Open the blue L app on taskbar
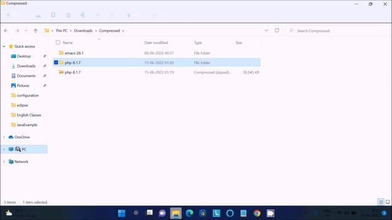The height and width of the screenshot is (220, 392). (x=216, y=213)
